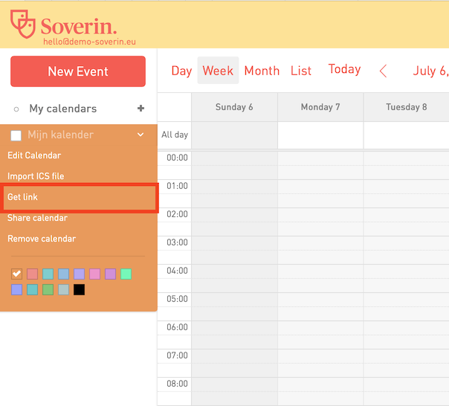Pick the mint green color swatch
This screenshot has width=449, height=406.
[x=126, y=274]
